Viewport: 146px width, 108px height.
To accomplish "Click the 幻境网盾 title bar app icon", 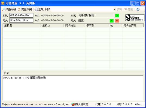I will (3, 3).
